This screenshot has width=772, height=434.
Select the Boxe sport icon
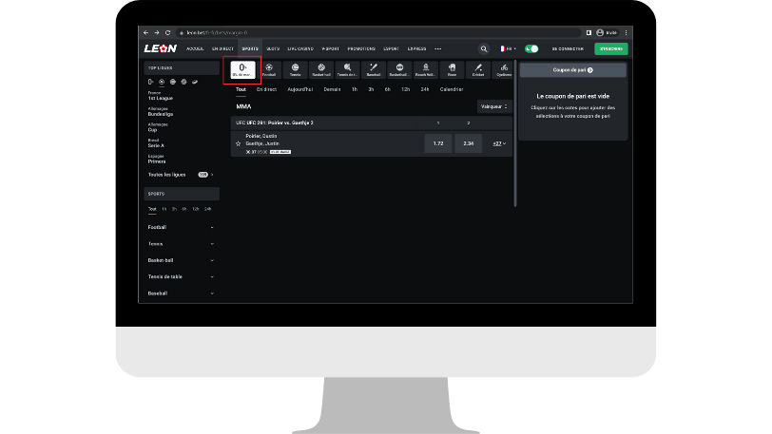point(452,69)
